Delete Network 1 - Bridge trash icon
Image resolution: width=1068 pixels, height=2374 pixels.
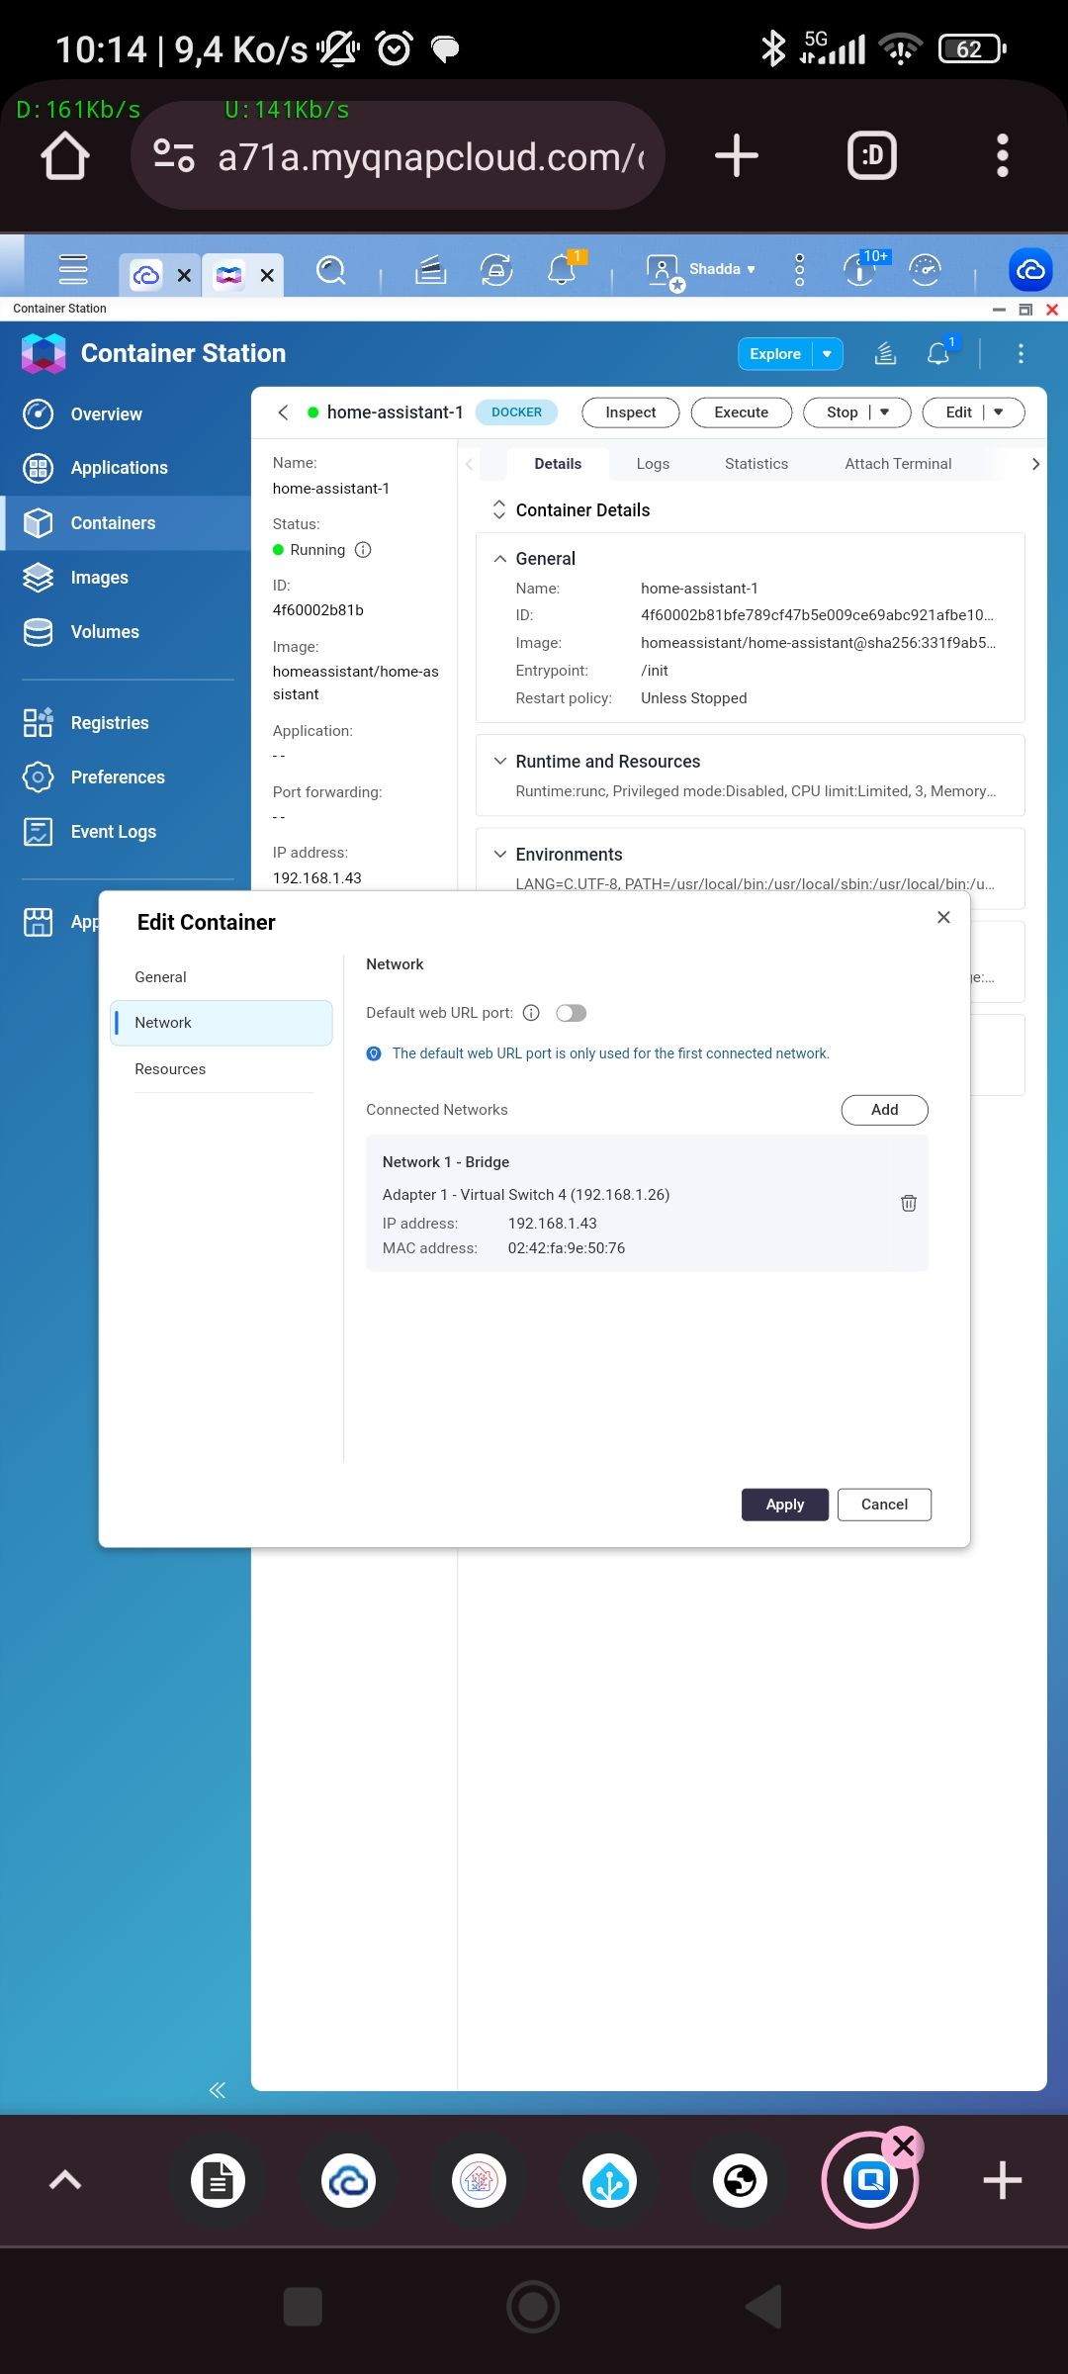pyautogui.click(x=909, y=1203)
